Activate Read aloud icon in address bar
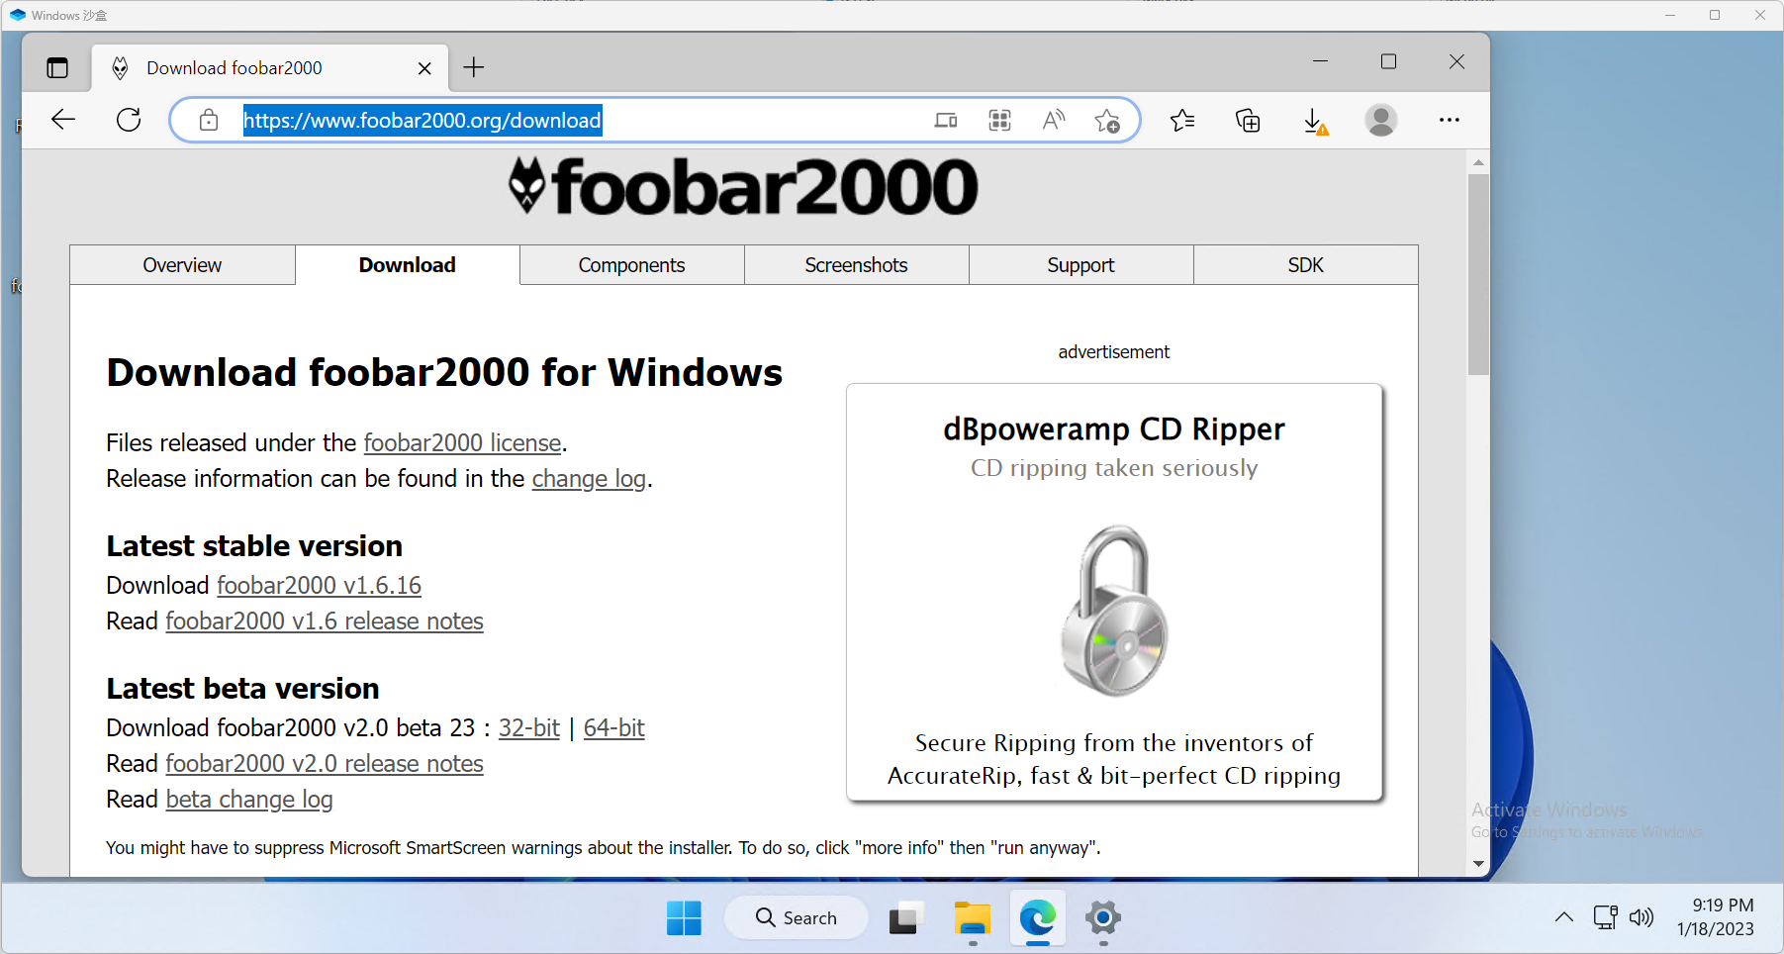The height and width of the screenshot is (954, 1784). pos(1054,121)
